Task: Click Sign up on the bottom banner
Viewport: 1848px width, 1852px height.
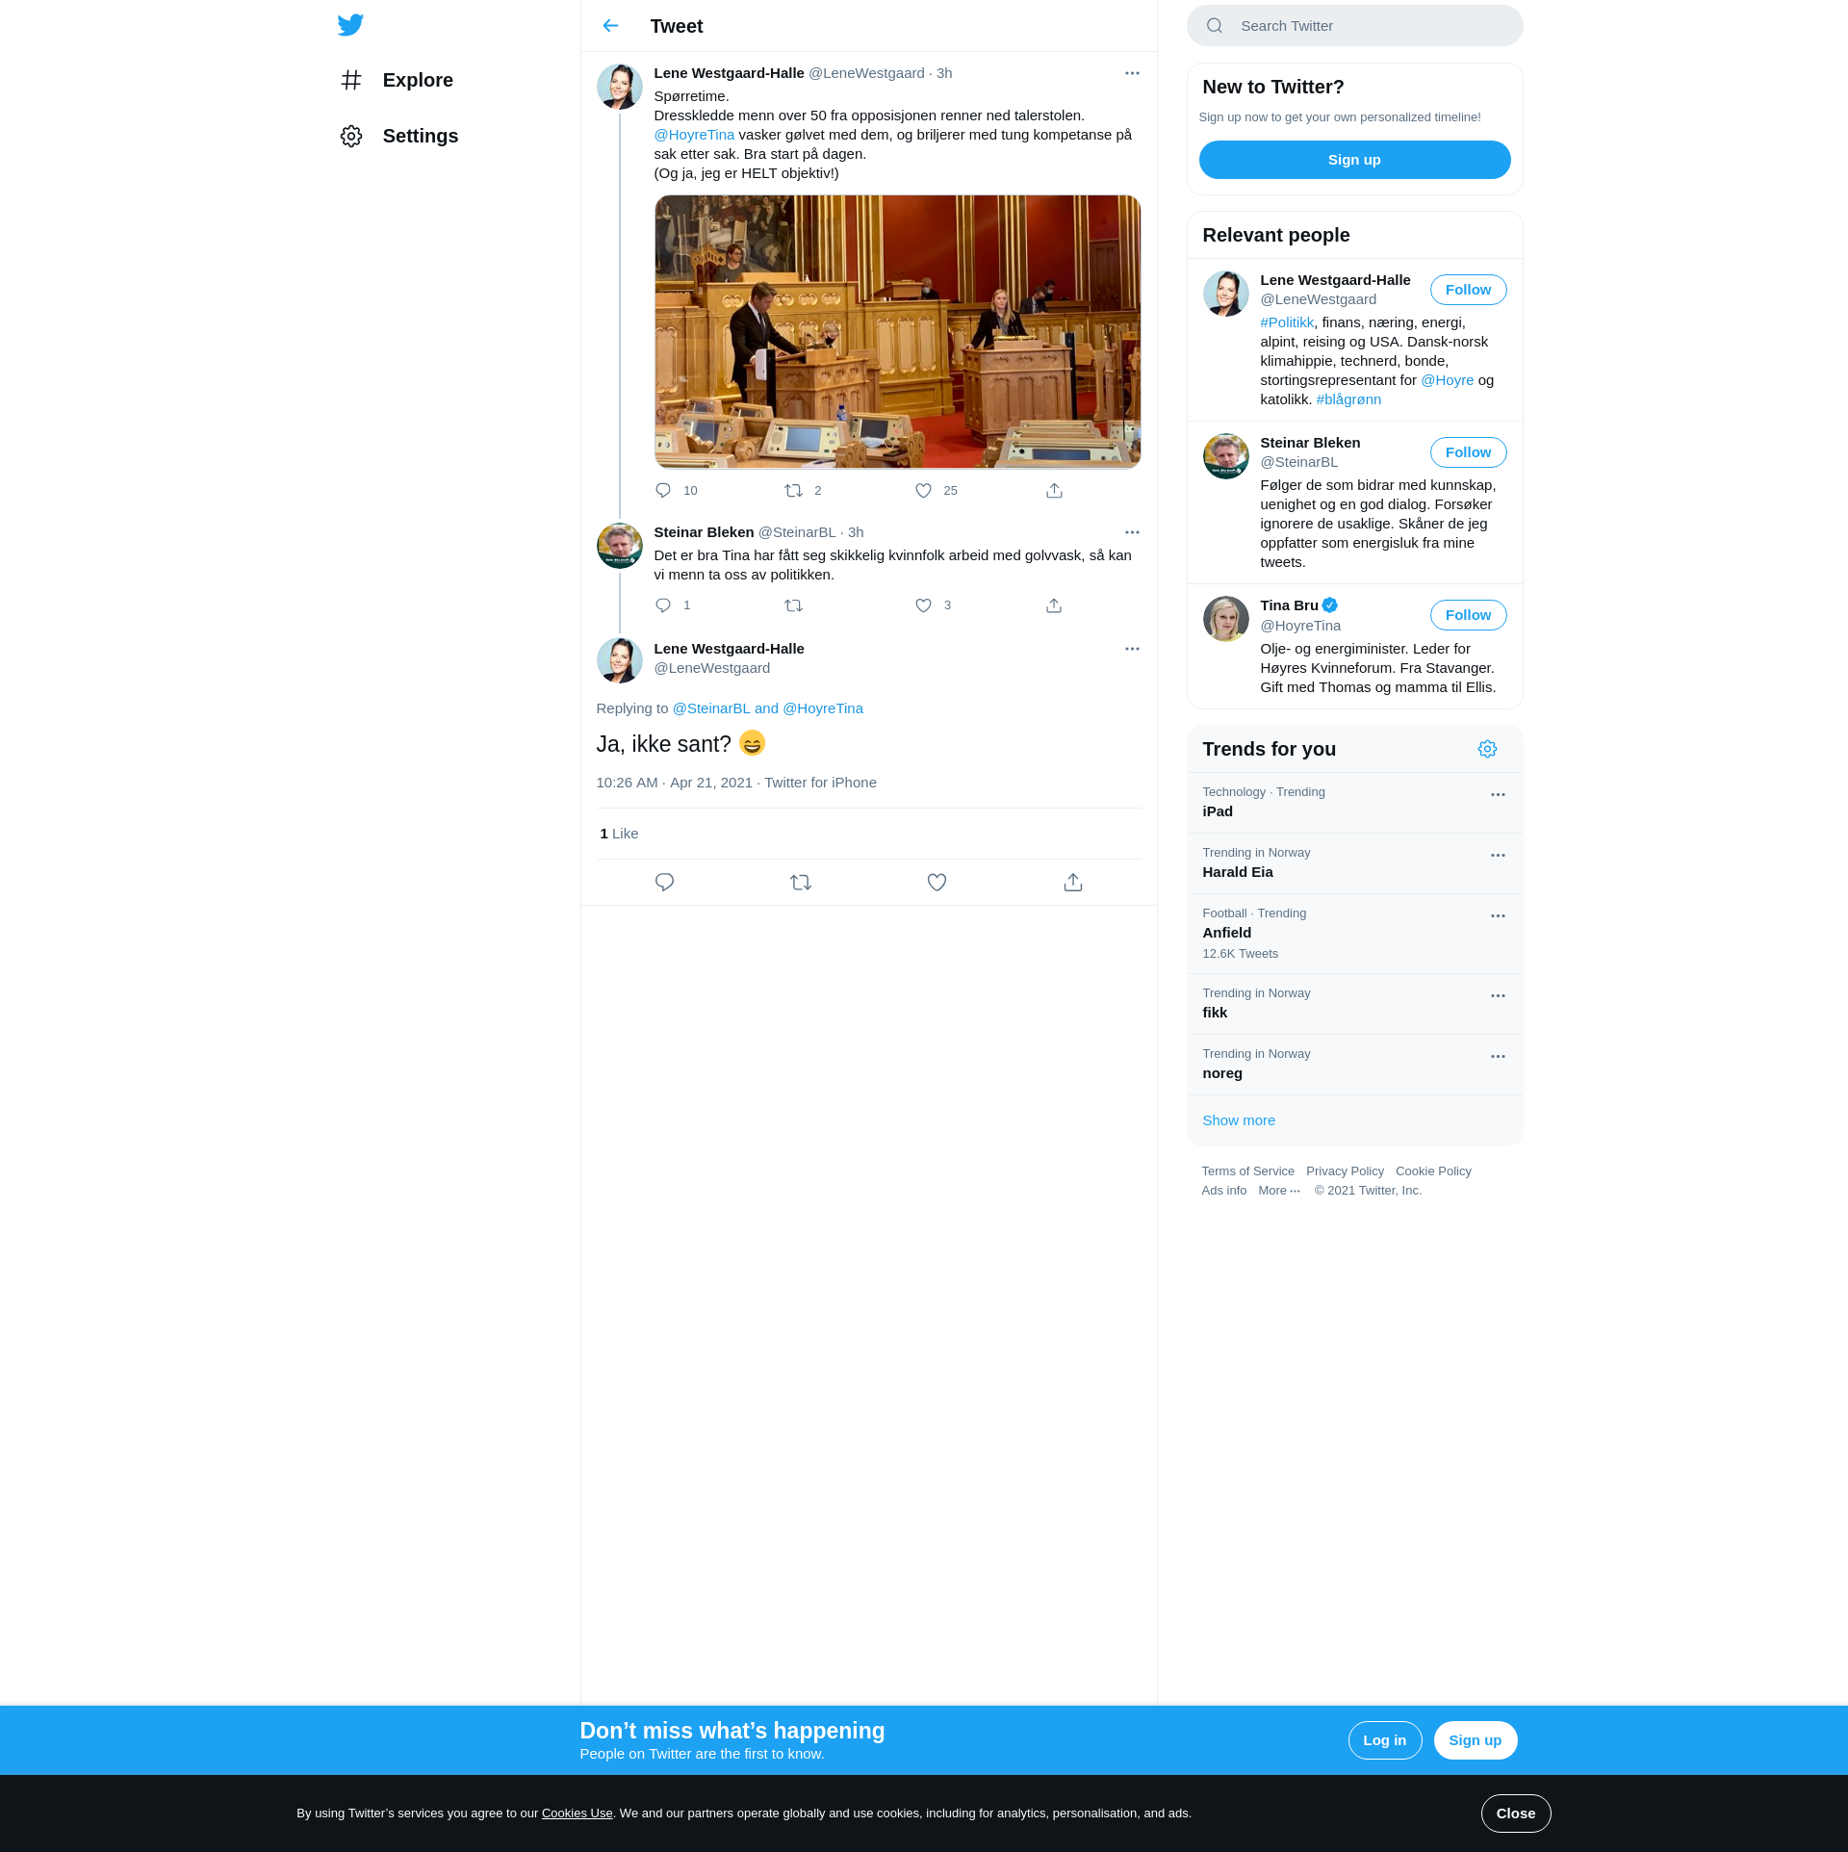Action: [1475, 1740]
